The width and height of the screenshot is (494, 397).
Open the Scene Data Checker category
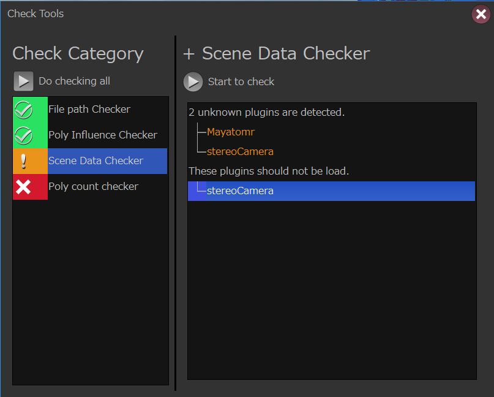click(x=95, y=161)
